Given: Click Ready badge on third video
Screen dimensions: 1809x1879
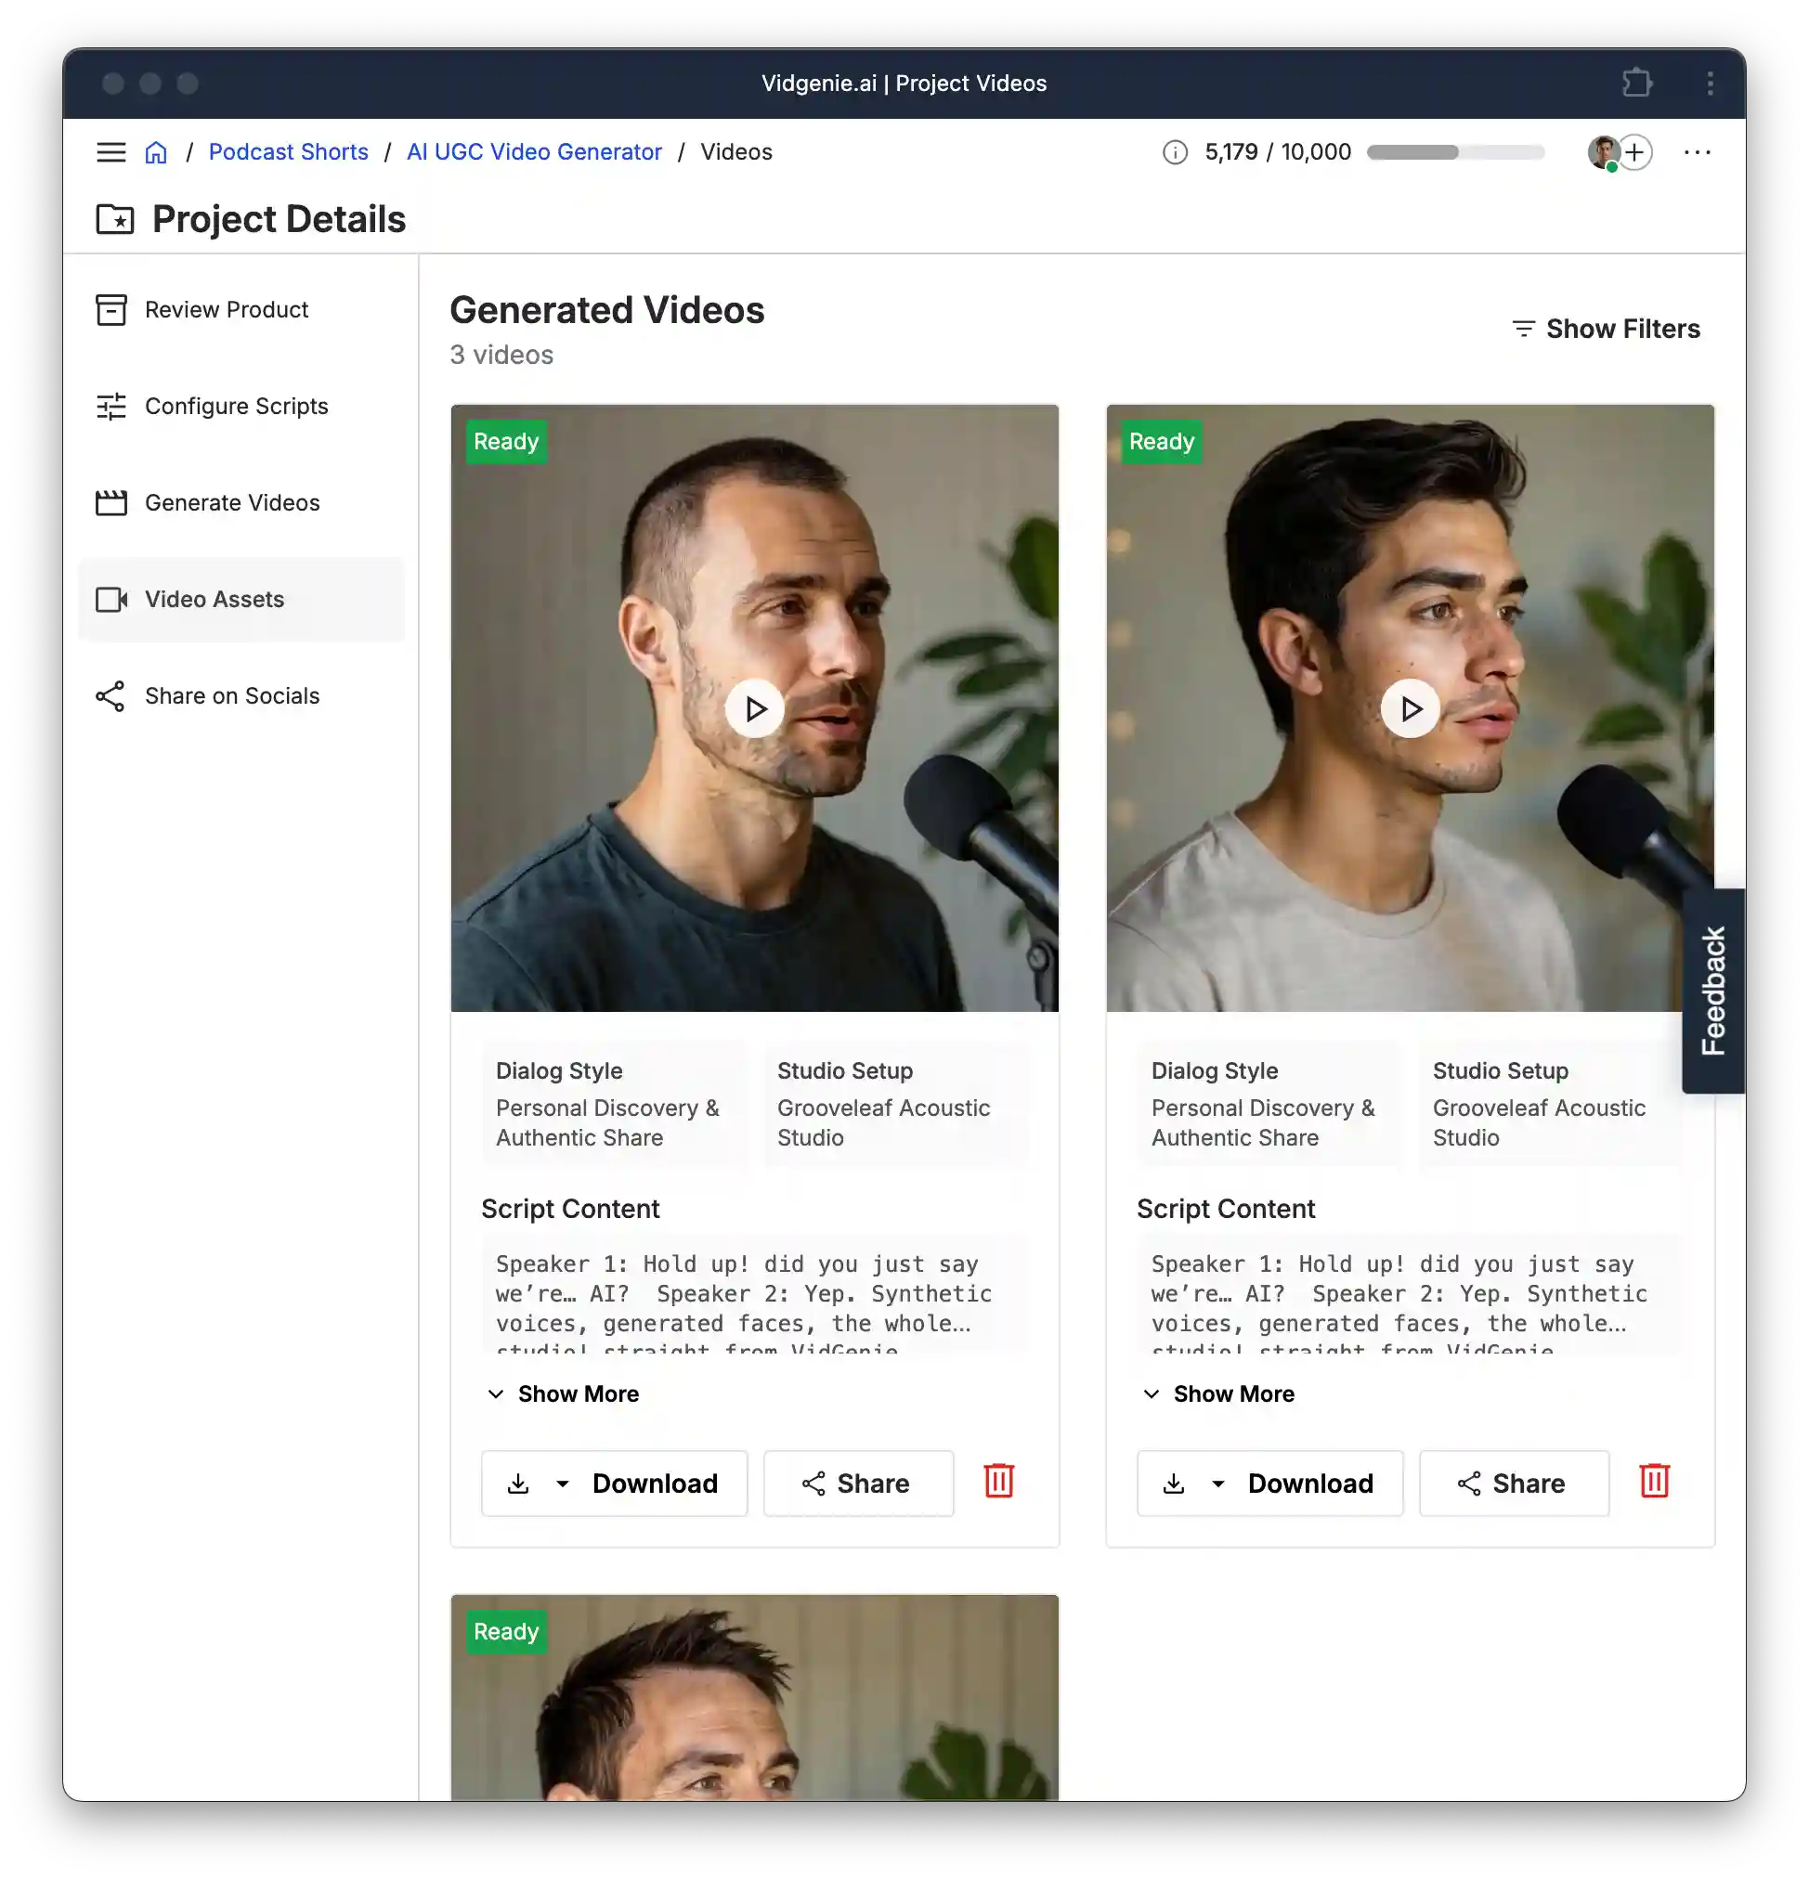Looking at the screenshot, I should [506, 1632].
